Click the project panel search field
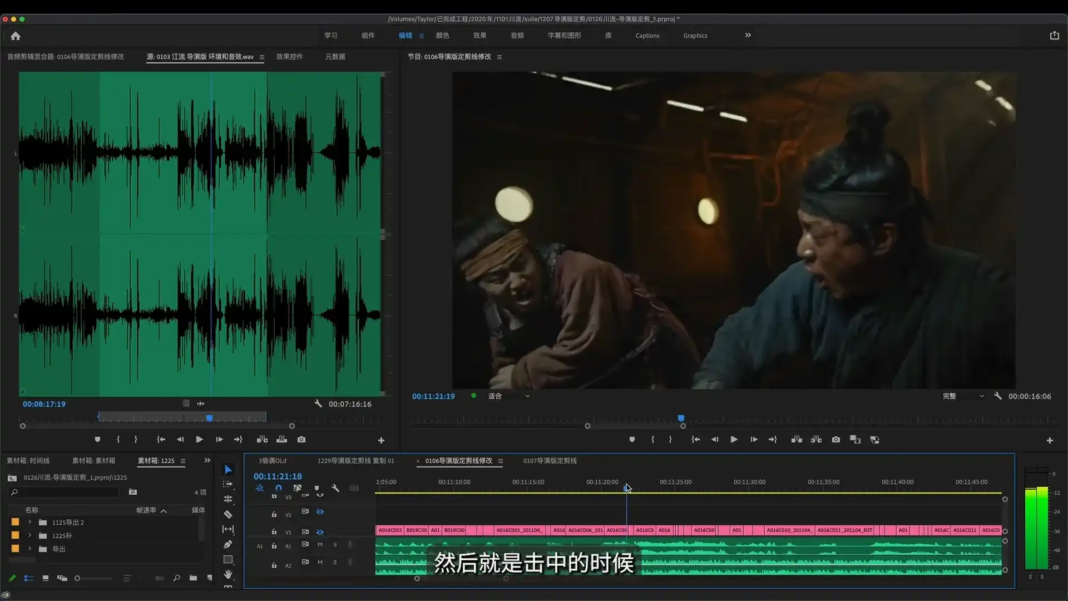The height and width of the screenshot is (601, 1068). (x=67, y=492)
